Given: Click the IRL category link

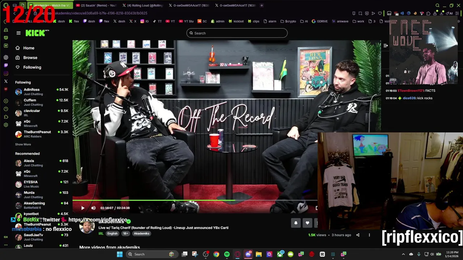Looking at the screenshot, I should click(x=101, y=234).
